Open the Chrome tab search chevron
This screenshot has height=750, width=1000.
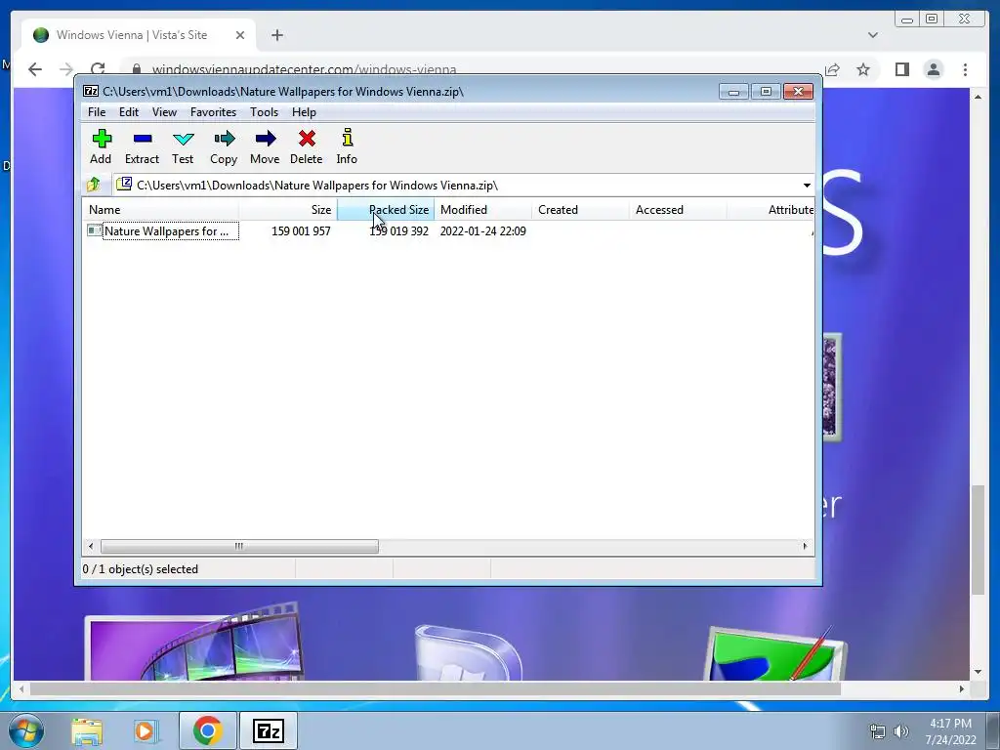tap(872, 35)
